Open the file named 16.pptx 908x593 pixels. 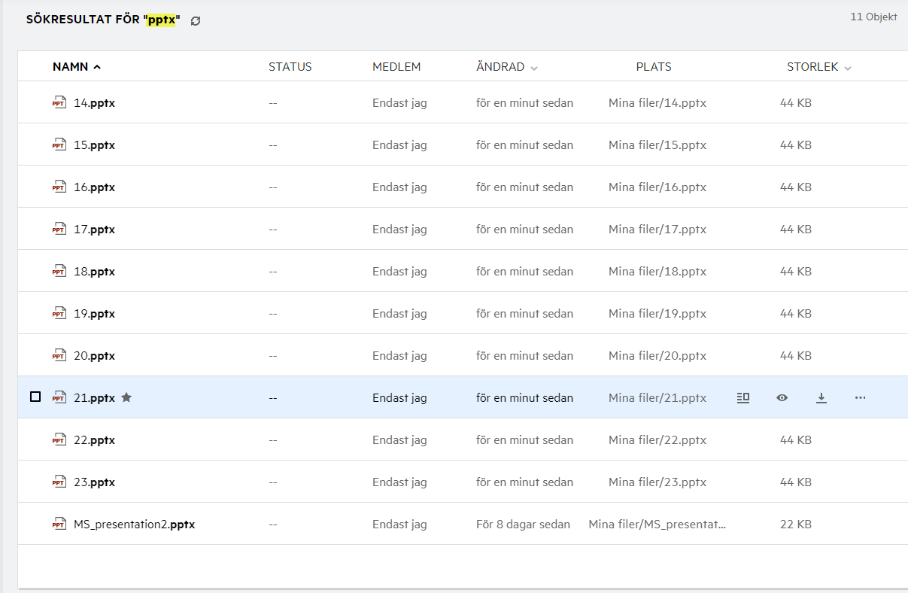tap(94, 187)
